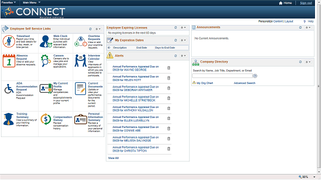Open the Web Clock icon

pyautogui.click(x=46, y=41)
